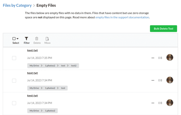Click the Move file icon
The image size is (181, 115).
47,39
